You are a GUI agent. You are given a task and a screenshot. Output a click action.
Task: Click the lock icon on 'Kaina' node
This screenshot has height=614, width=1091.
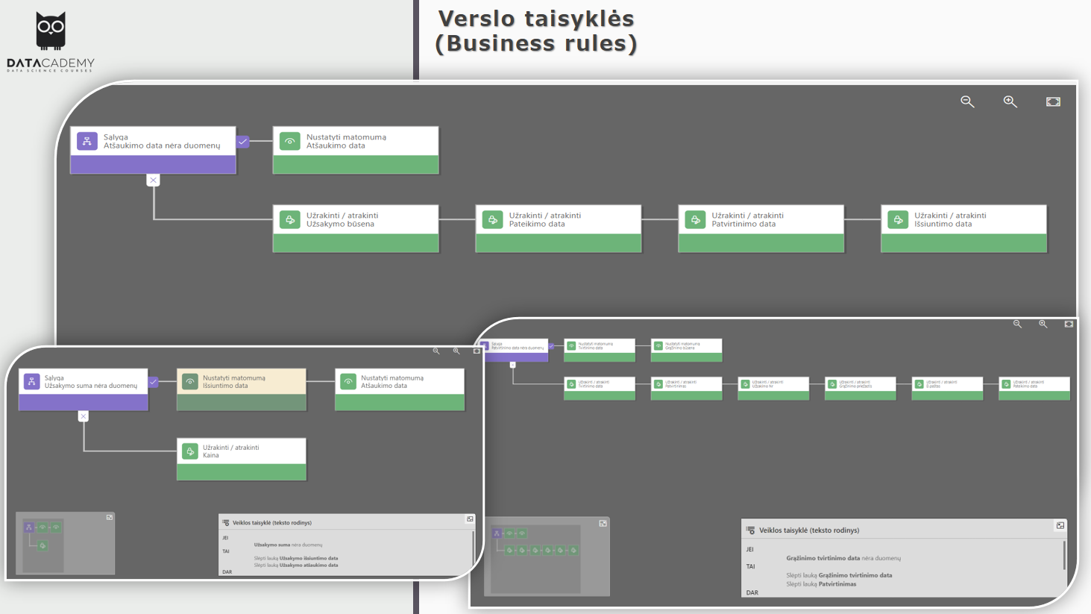pyautogui.click(x=190, y=451)
